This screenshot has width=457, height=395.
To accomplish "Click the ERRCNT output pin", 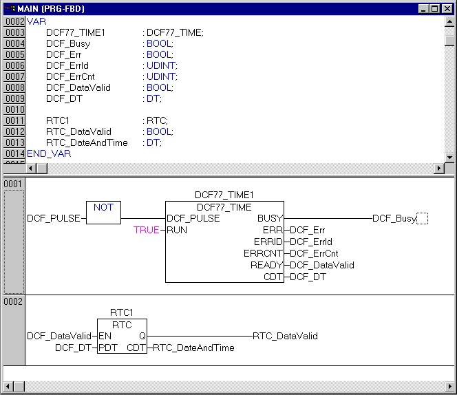I will [263, 253].
